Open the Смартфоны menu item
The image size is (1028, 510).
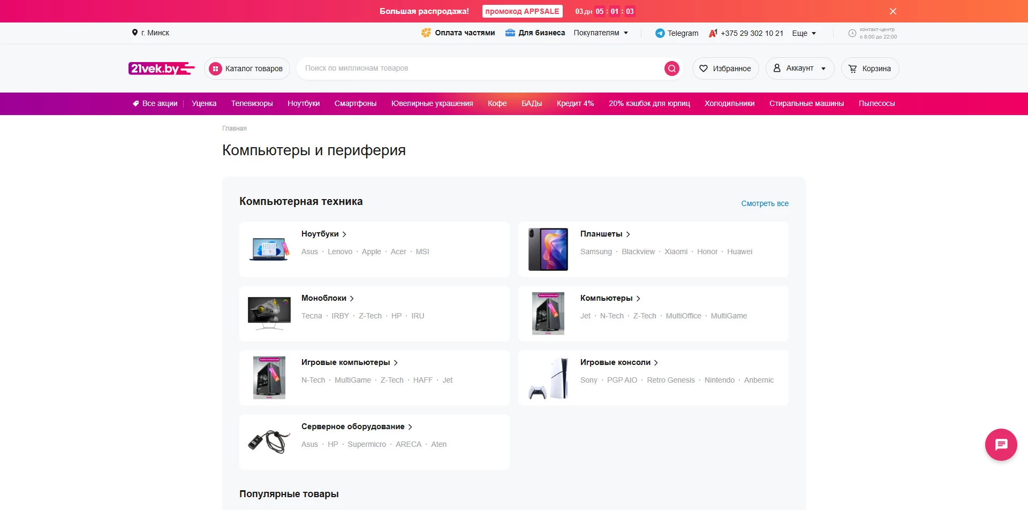(x=355, y=103)
